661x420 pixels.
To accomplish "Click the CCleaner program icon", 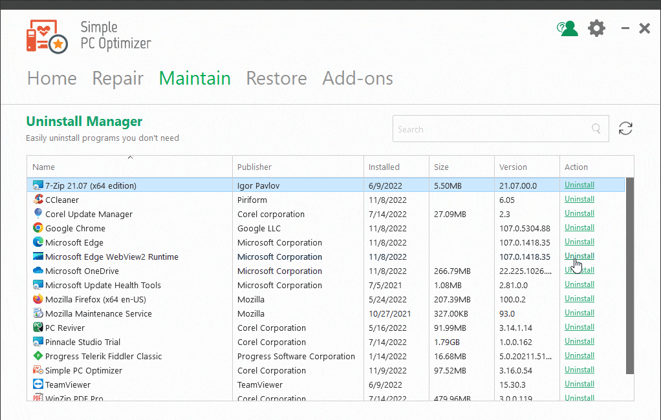I will coord(38,200).
